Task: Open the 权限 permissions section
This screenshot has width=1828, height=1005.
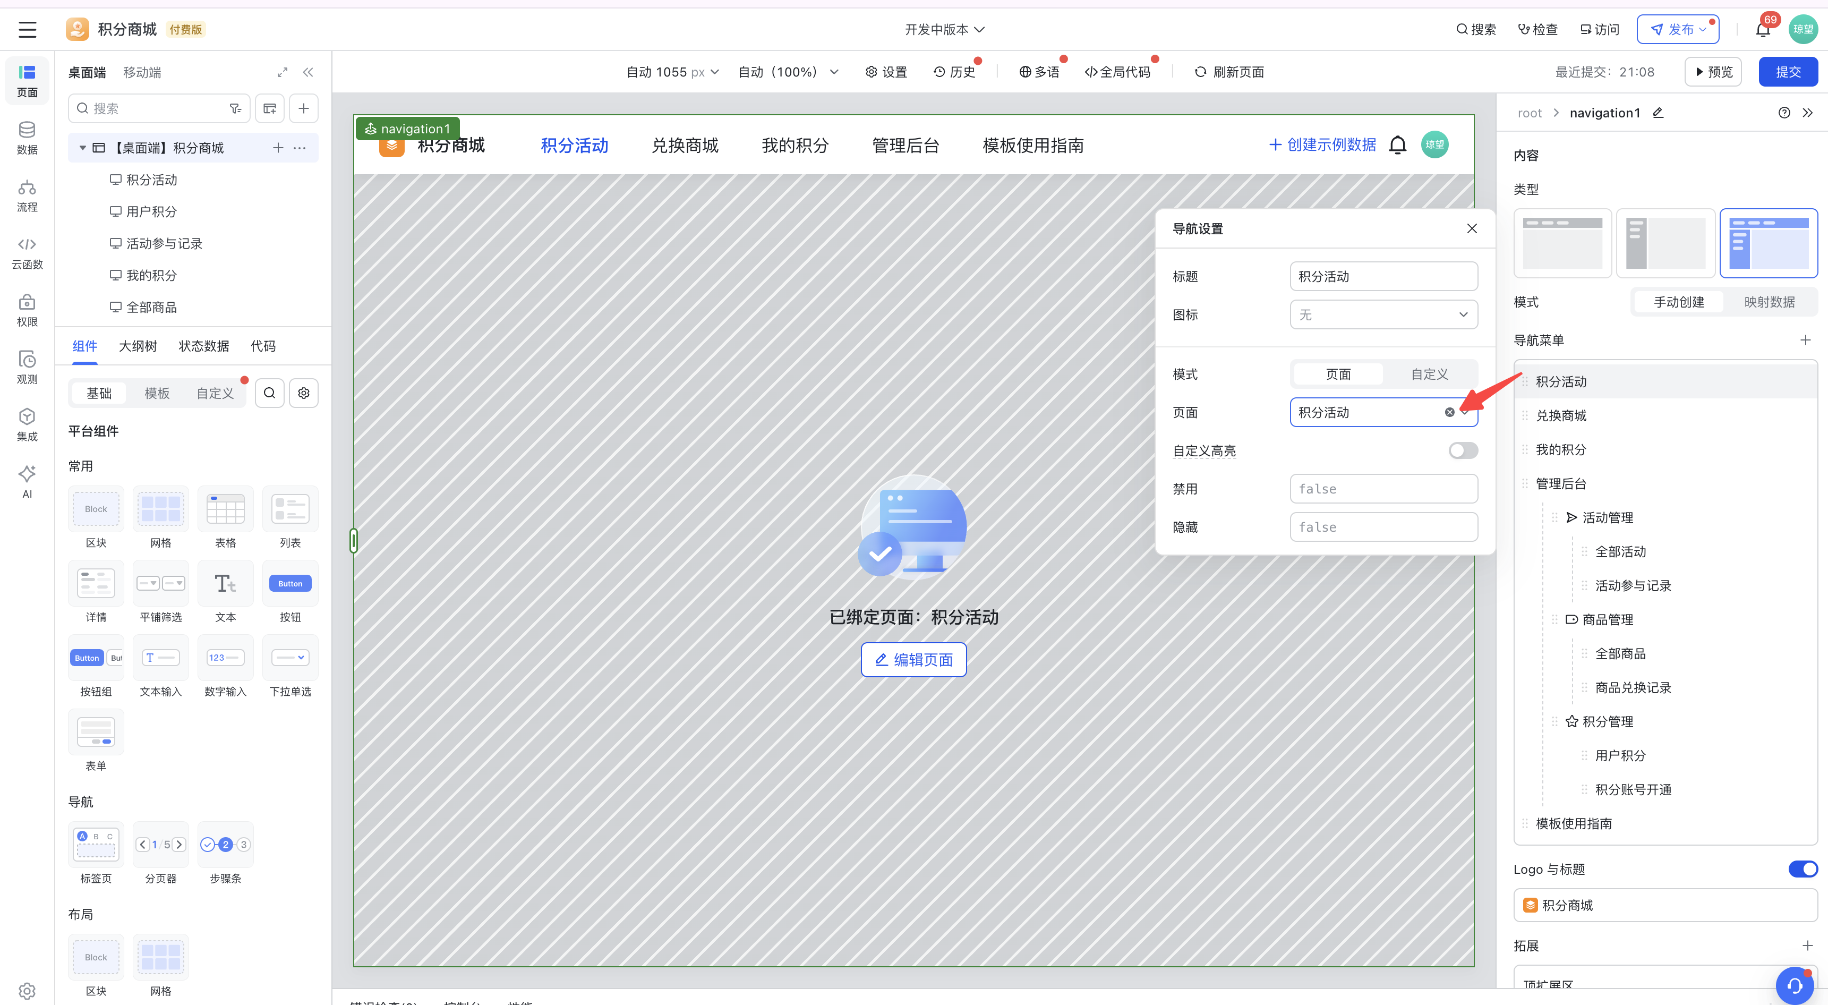Action: 27,310
